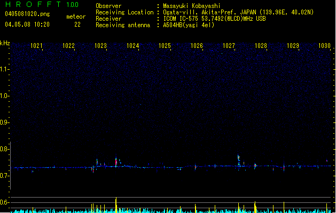Screen dimensions: 336x213
Task: Click time axis marker 1022
Action: 68,46
